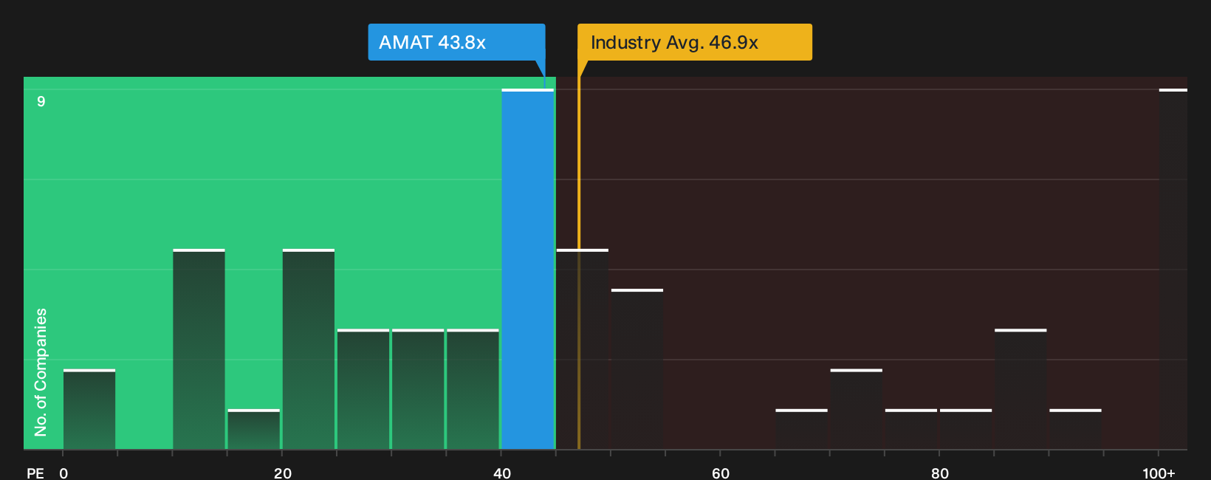
Task: Click the 'PE' axis label
Action: coord(35,473)
